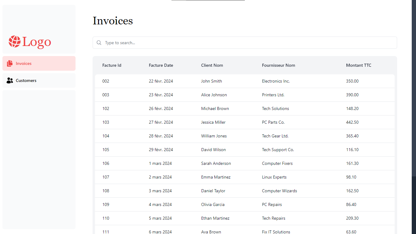Click the Client Nom column header
Viewport: 416px width, 234px height.
pos(212,65)
